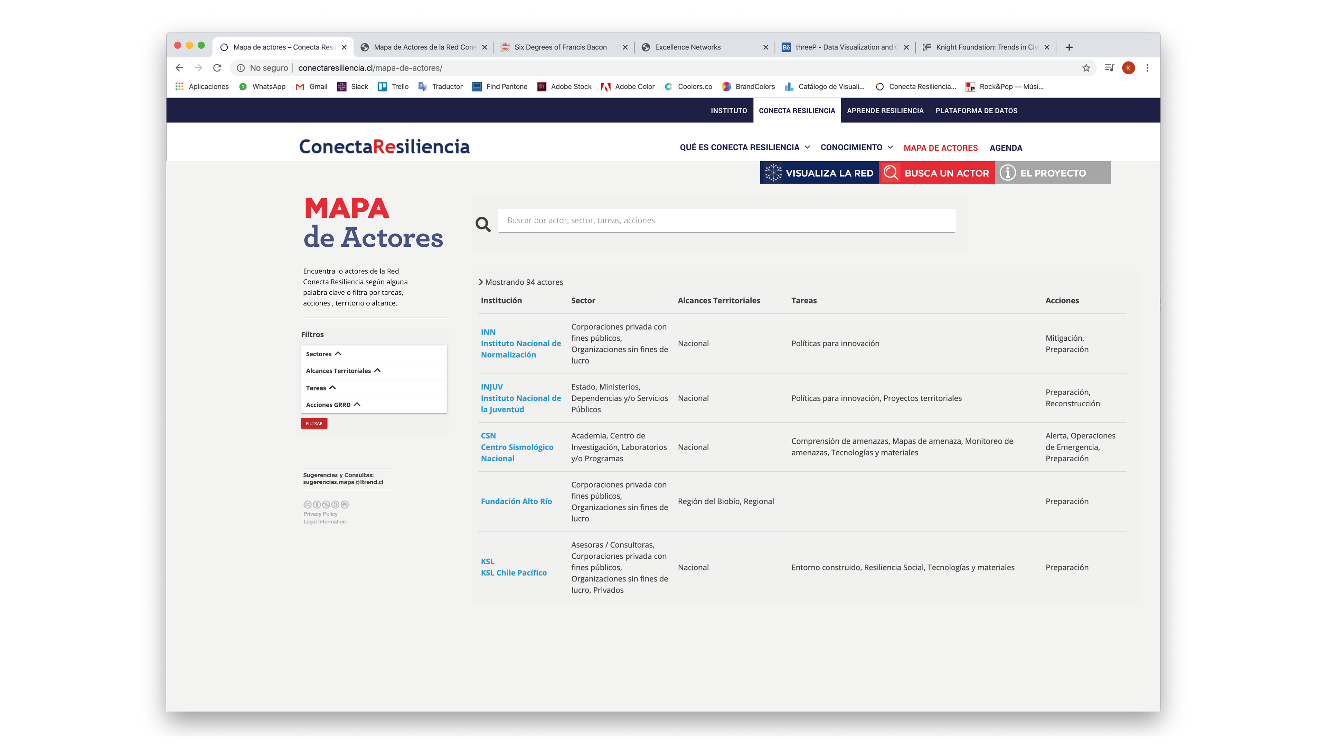
Task: Reload the page with the refresh icon
Action: [x=217, y=67]
